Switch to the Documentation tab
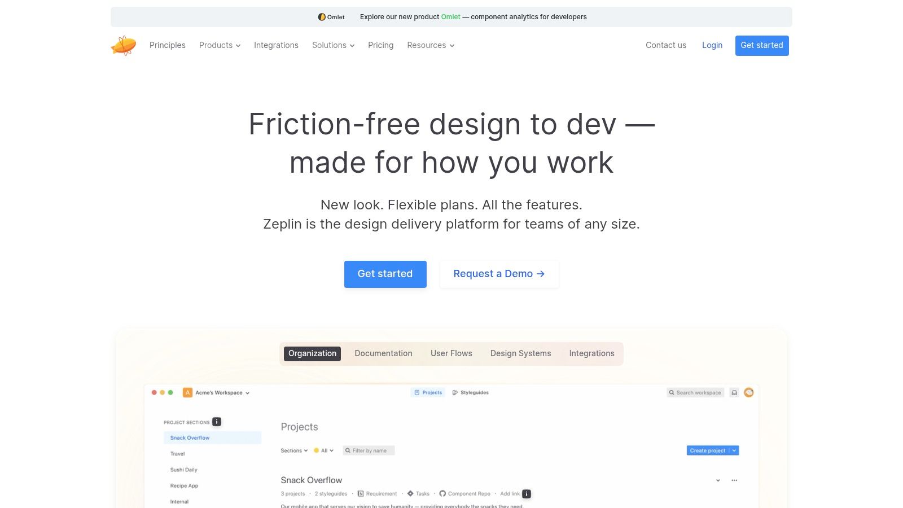 coord(383,353)
